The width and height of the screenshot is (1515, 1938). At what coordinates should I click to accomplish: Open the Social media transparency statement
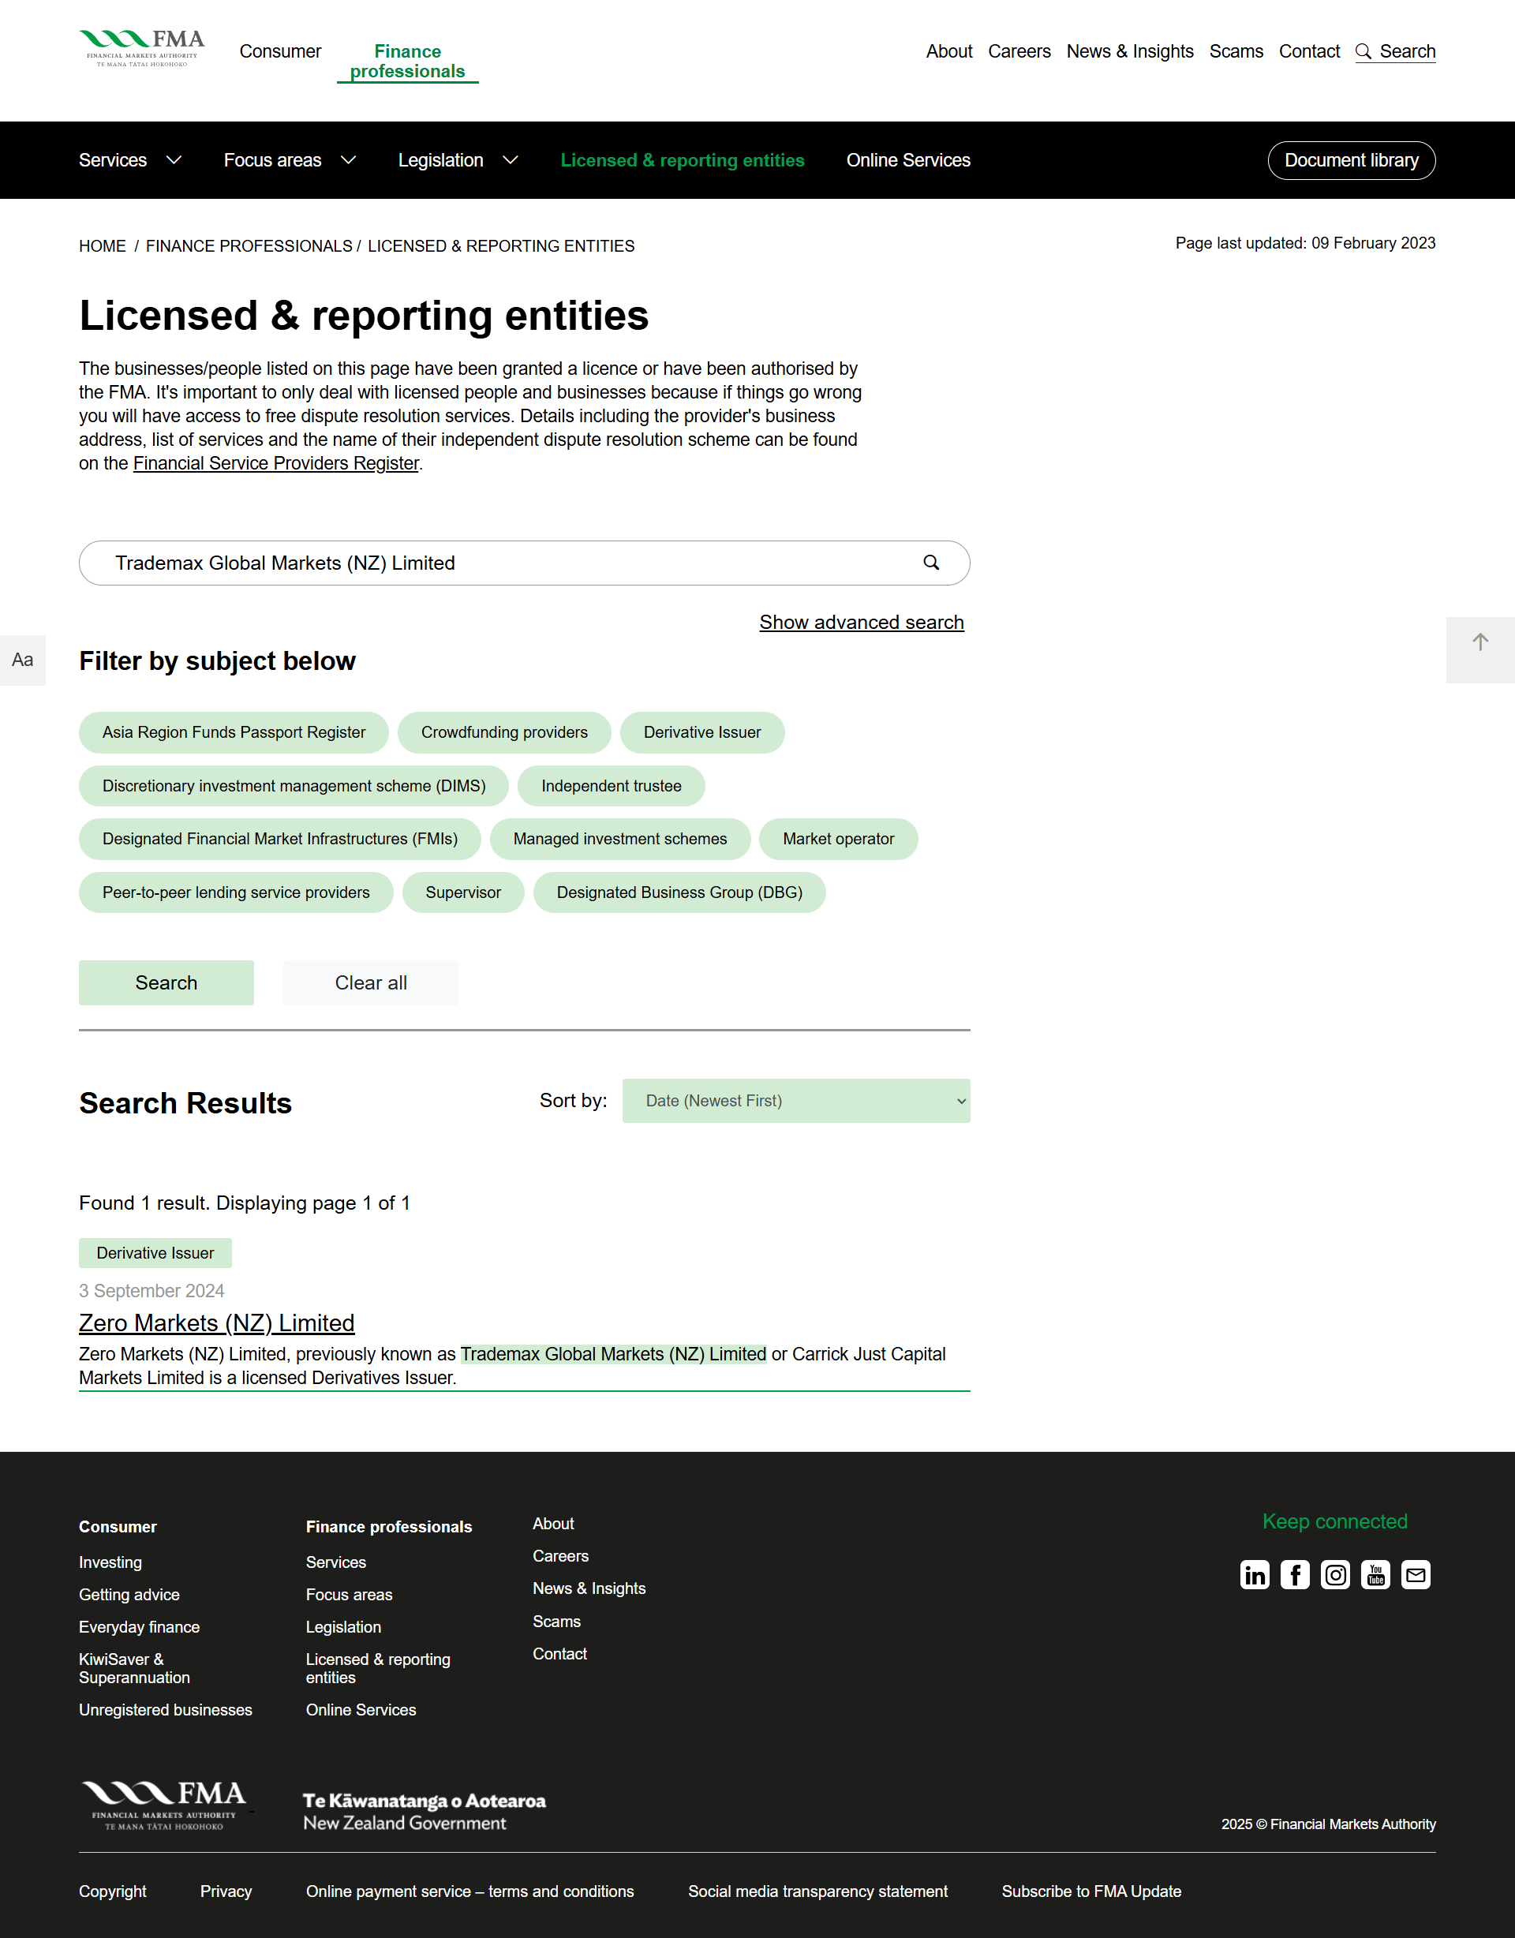pyautogui.click(x=817, y=1891)
